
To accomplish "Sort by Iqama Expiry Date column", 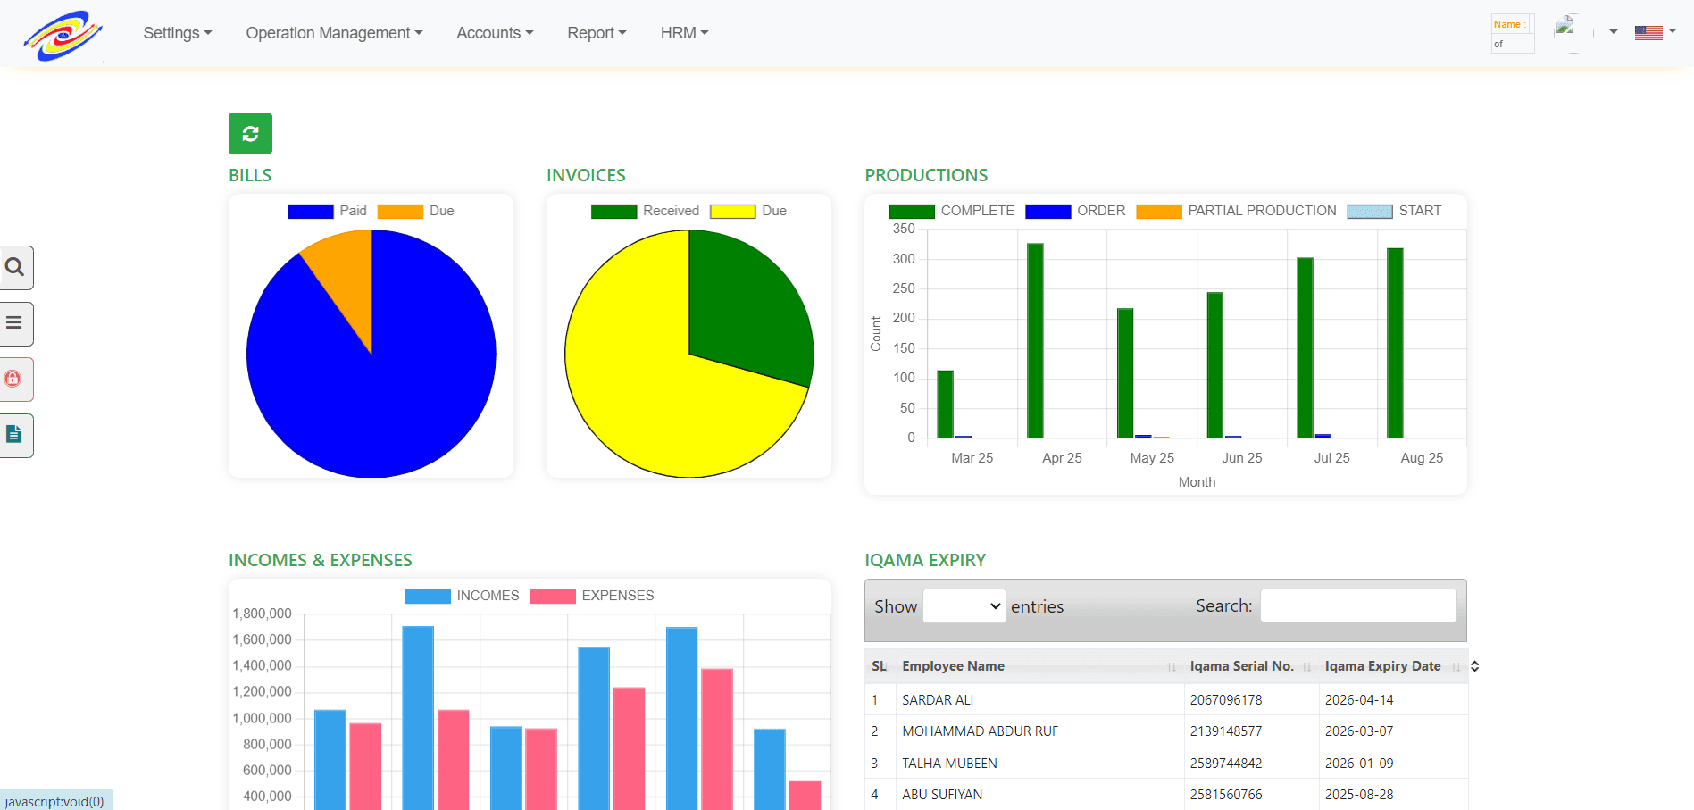I will point(1382,666).
